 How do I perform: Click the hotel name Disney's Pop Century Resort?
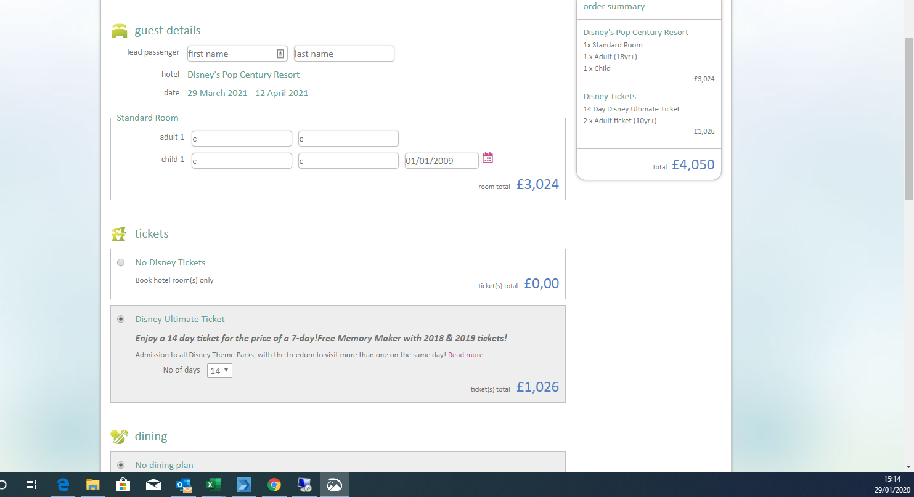click(x=243, y=75)
